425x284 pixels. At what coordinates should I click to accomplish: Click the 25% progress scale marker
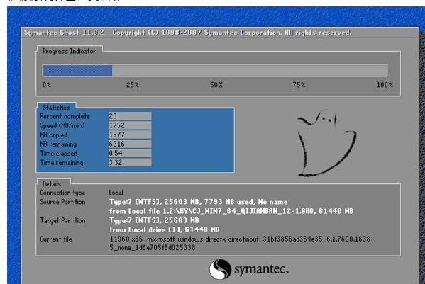point(133,85)
